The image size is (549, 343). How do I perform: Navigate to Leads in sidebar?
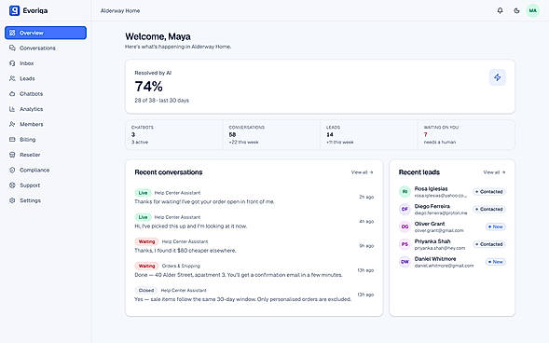click(x=46, y=78)
